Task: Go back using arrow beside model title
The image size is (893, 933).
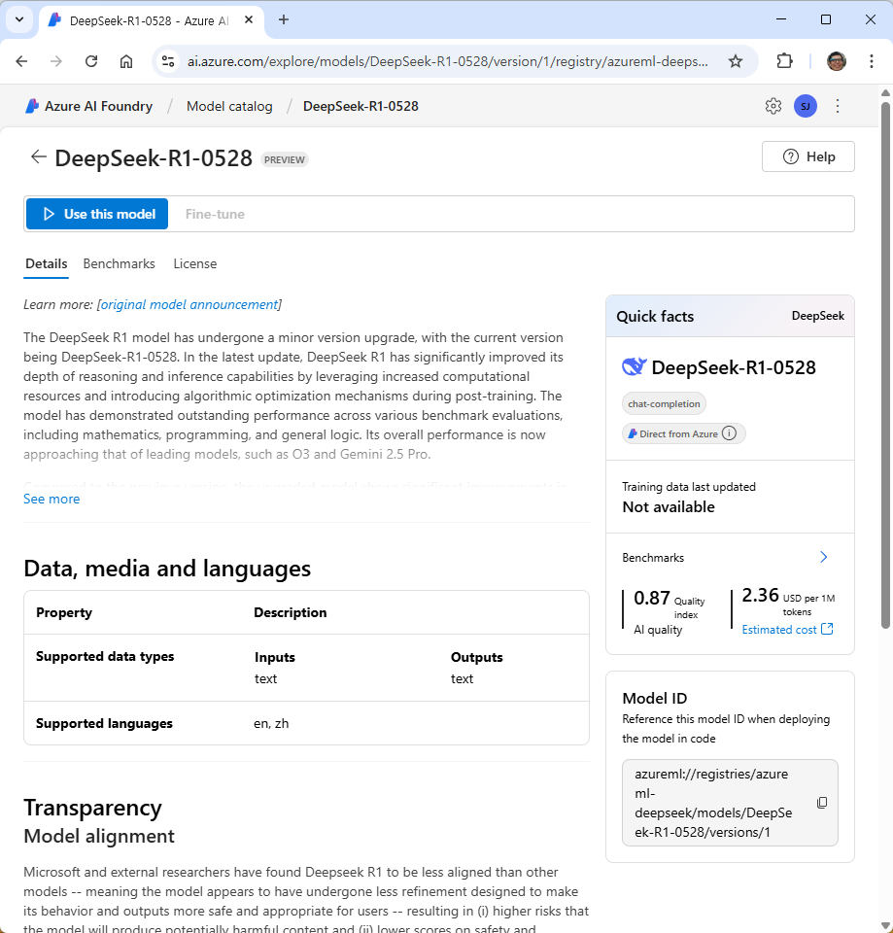Action: (x=39, y=157)
